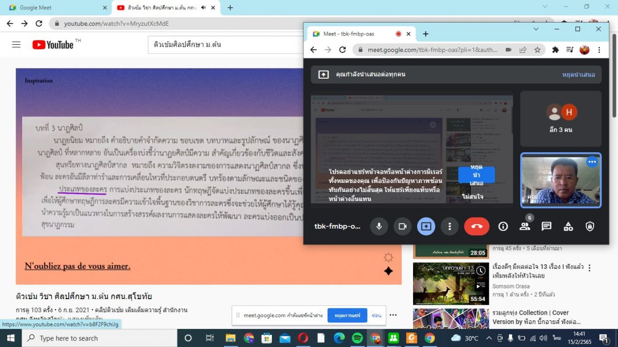
Task: Open Spotify from the Windows taskbar
Action: pos(357,338)
